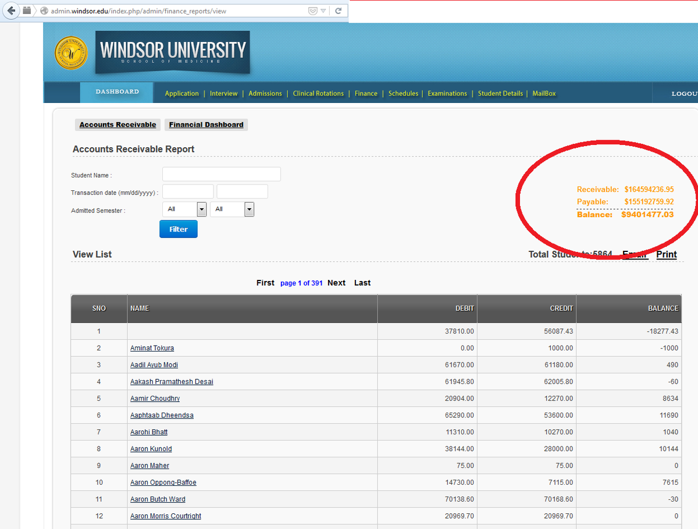Click the first transaction date field
The image size is (698, 529).
[188, 191]
